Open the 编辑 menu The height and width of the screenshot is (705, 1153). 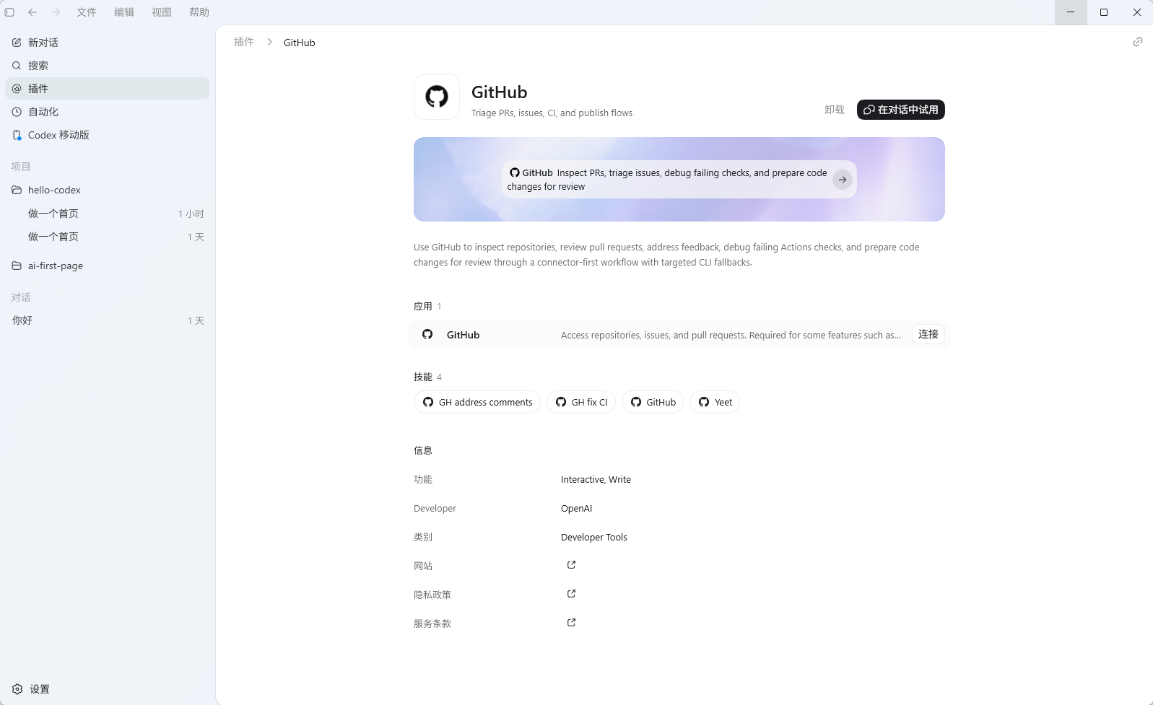point(124,12)
